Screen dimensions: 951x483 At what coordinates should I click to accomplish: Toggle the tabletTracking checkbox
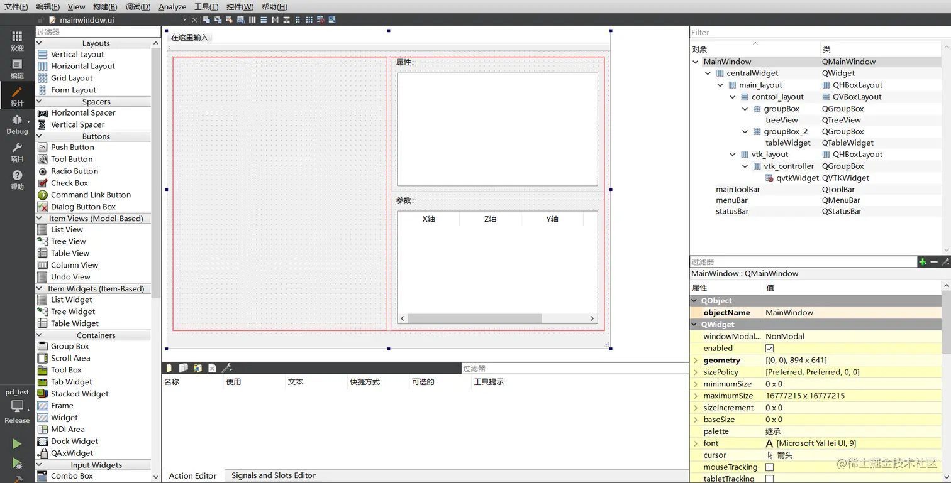769,479
